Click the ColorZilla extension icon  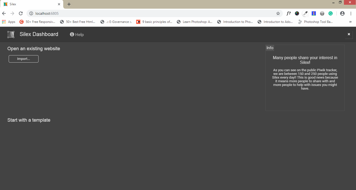click(297, 13)
